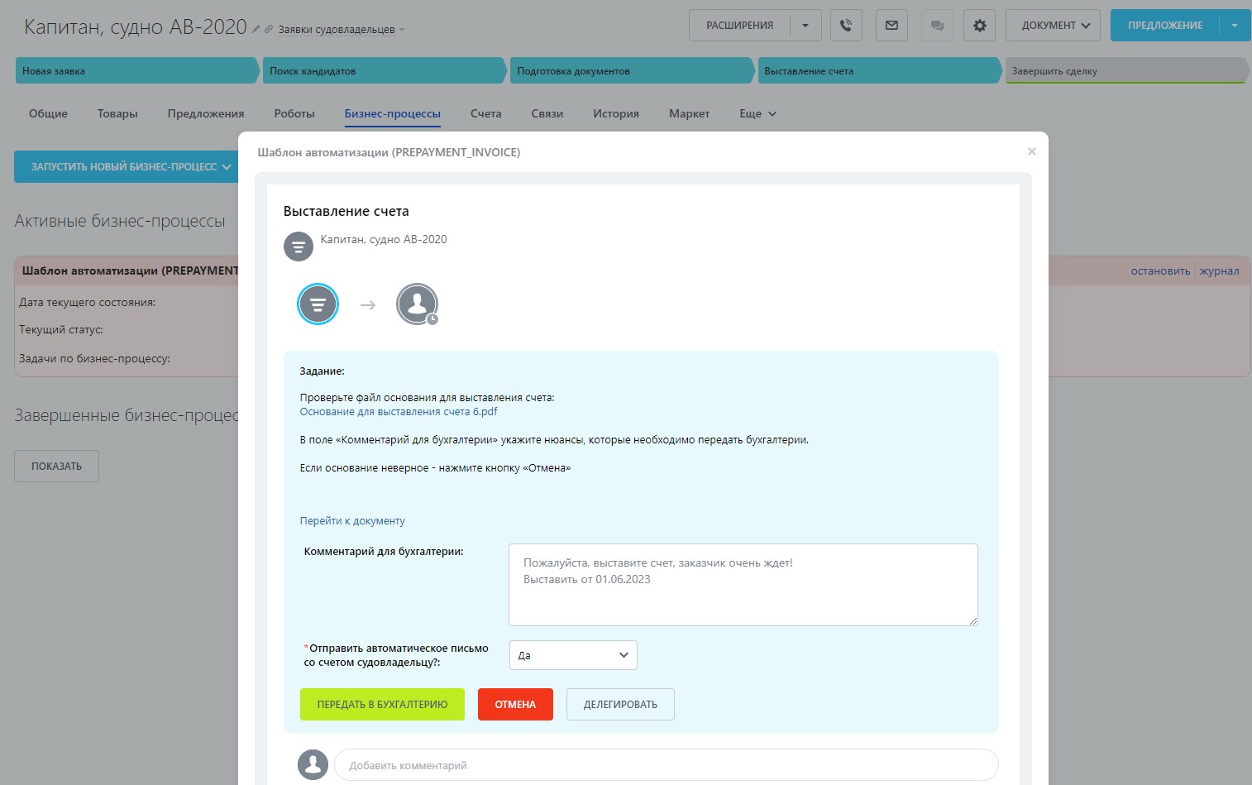
Task: Select the Подготовка документов stage
Action: [x=633, y=71]
